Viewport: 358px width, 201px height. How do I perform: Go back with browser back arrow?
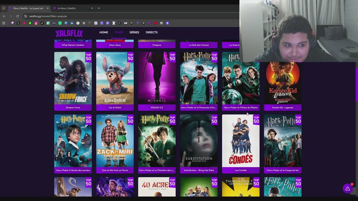pos(4,16)
